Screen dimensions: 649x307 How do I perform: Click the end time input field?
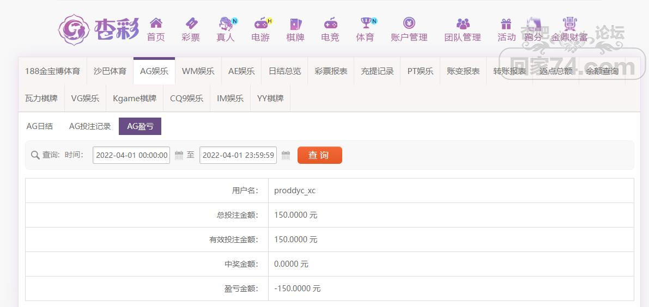pyautogui.click(x=238, y=155)
